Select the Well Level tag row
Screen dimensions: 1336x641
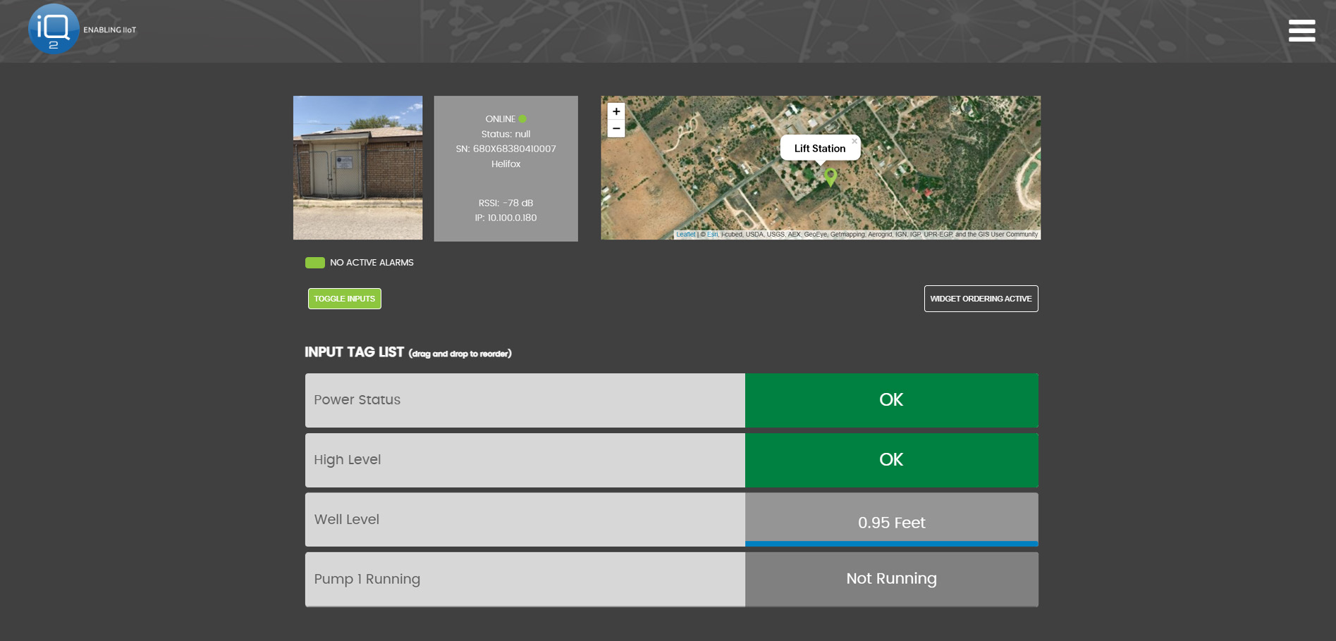pos(525,520)
